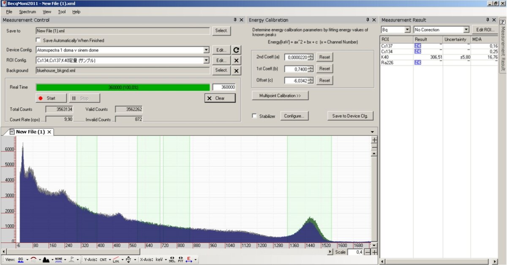This screenshot has height=265, width=507.
Task: Open Multipoint Calibration
Action: click(280, 96)
